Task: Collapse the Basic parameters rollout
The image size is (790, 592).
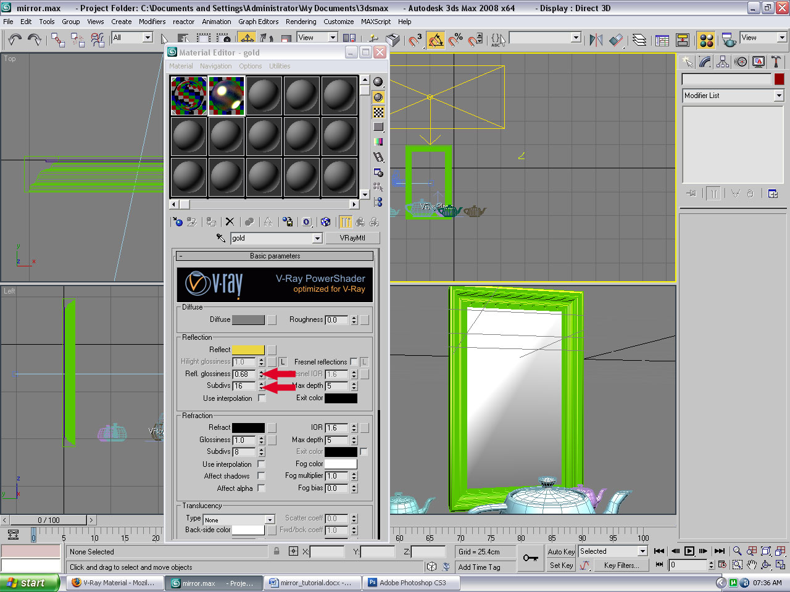Action: (275, 256)
